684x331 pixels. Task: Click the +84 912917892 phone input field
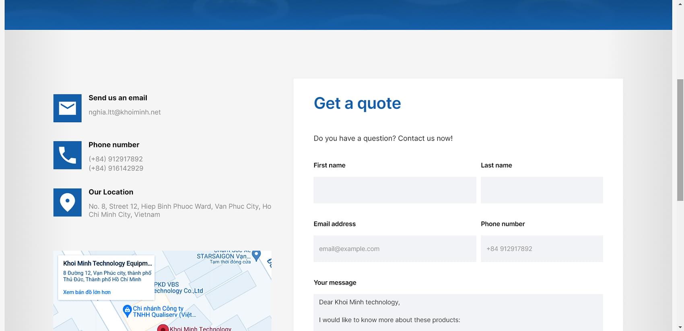click(x=542, y=249)
